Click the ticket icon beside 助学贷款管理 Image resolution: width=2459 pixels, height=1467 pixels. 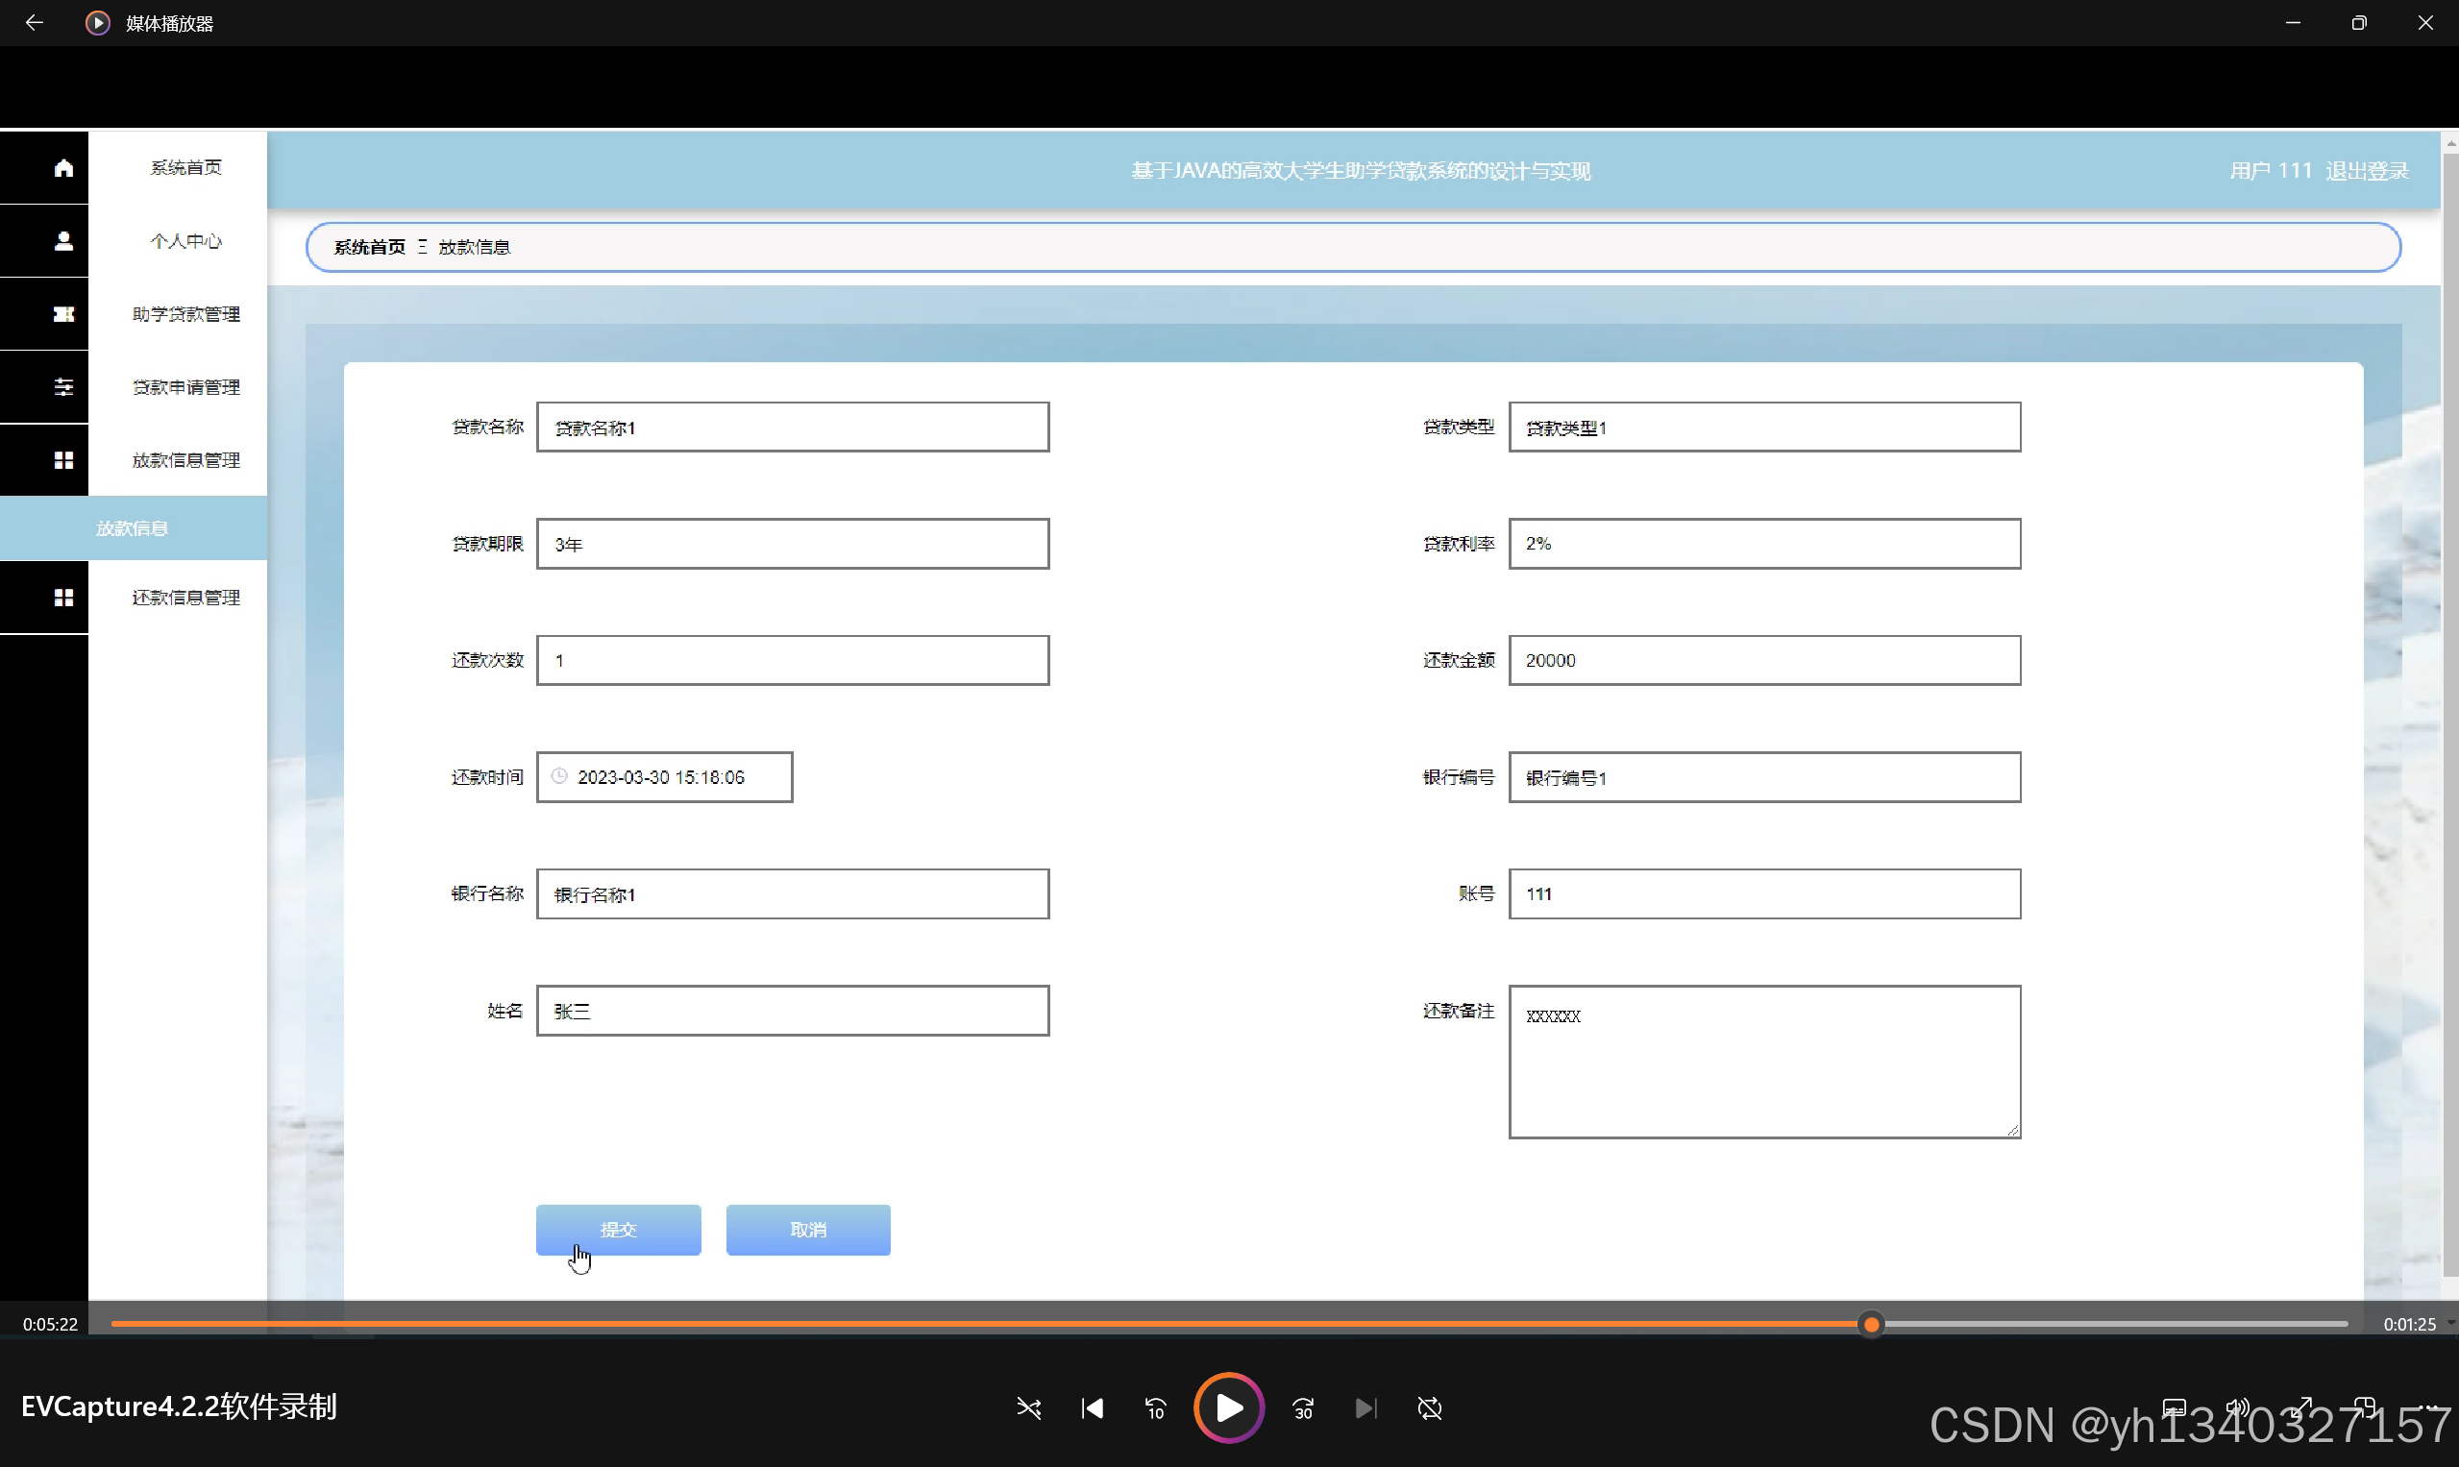click(63, 314)
